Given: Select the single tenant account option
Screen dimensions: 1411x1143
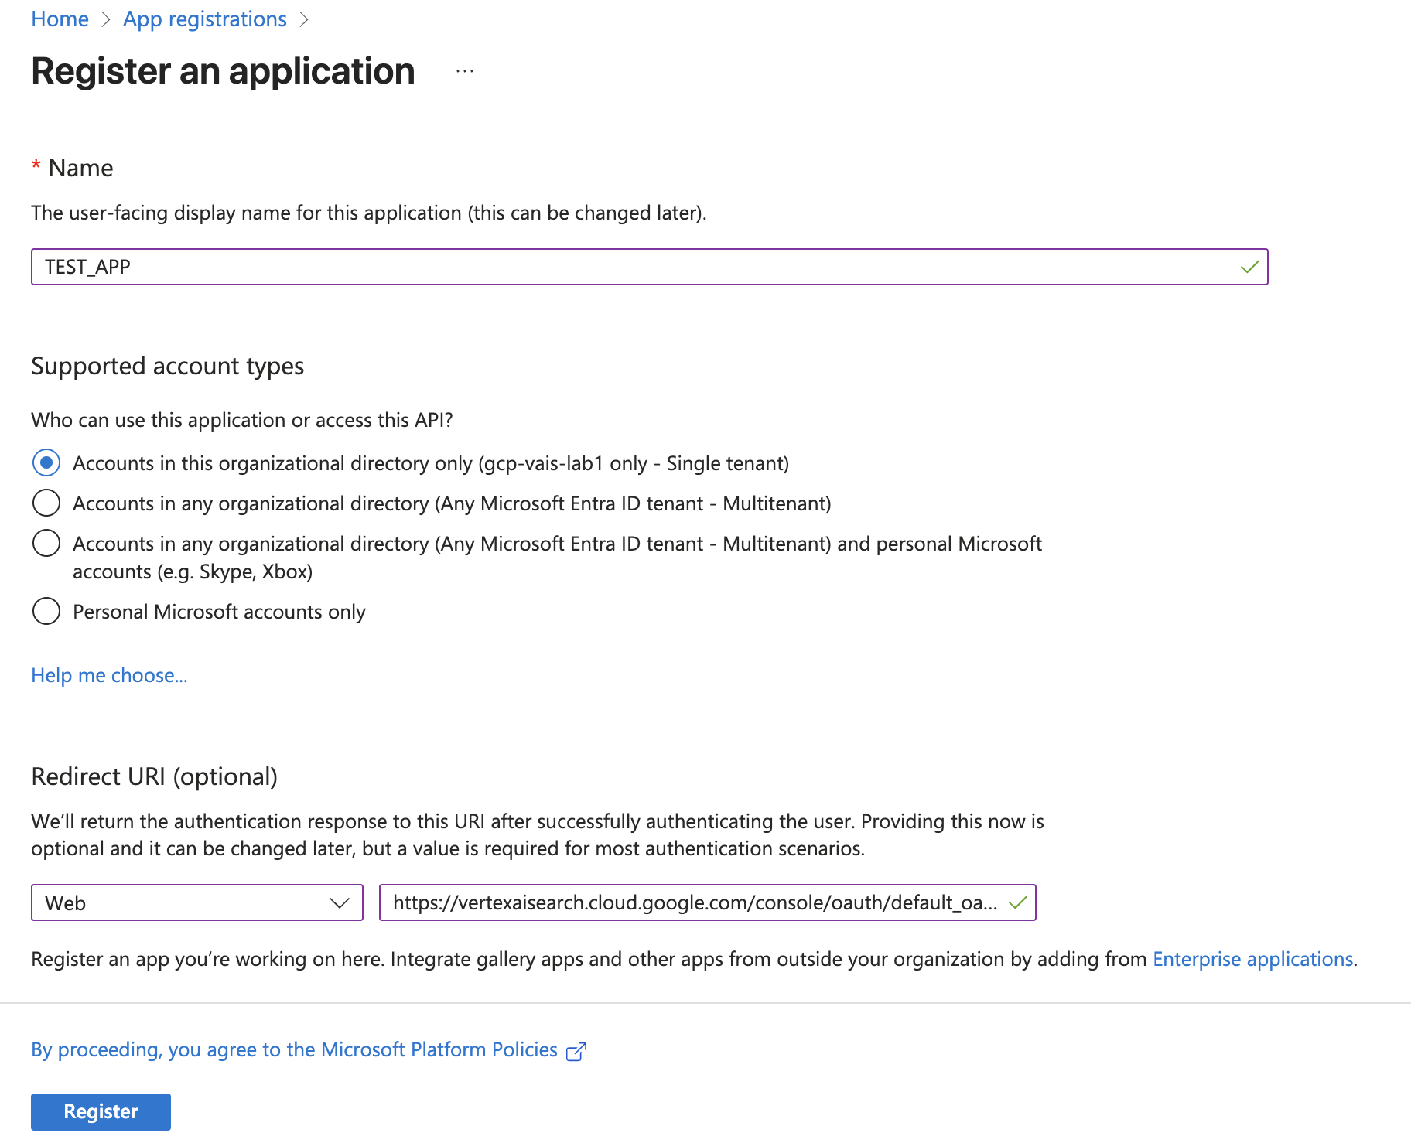Looking at the screenshot, I should pos(46,462).
